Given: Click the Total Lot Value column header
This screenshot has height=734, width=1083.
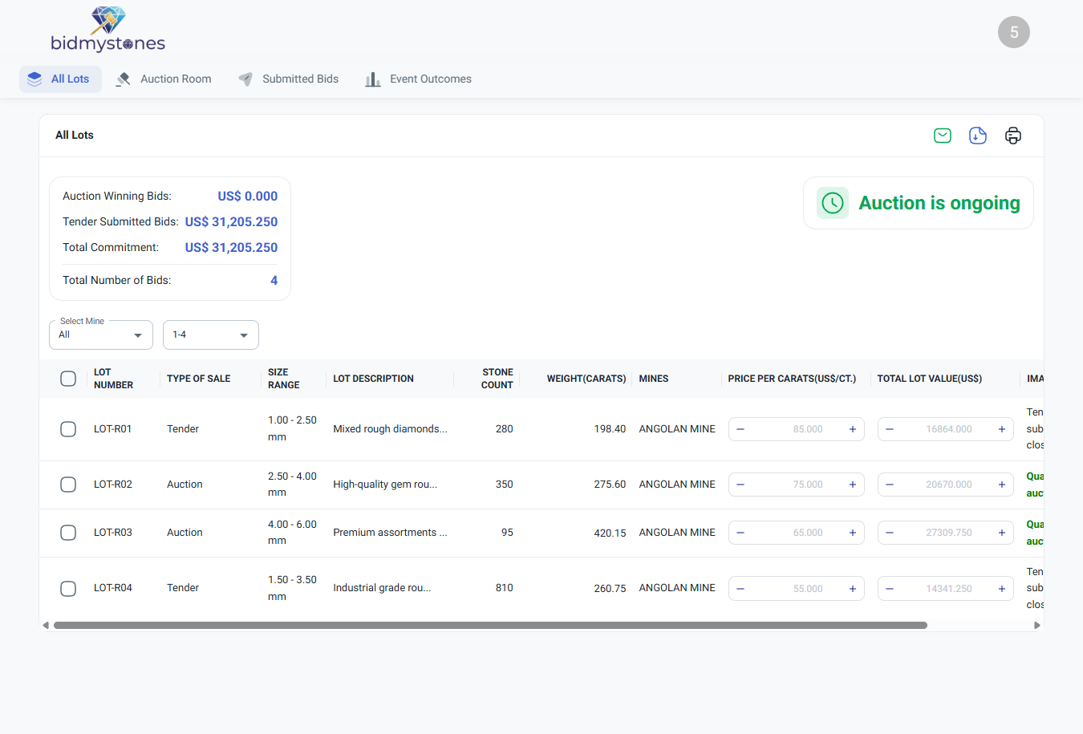Looking at the screenshot, I should coord(929,379).
